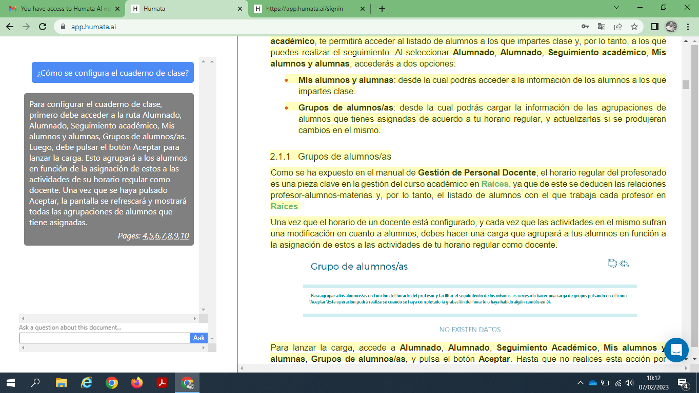Open the Chrome three-dot menu
Image resolution: width=699 pixels, height=393 pixels.
click(688, 27)
